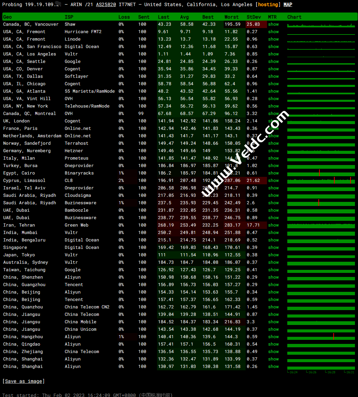This screenshot has height=397, width=358.
Task: Show MTR for Chicago Cogent row
Action: [x=273, y=84]
